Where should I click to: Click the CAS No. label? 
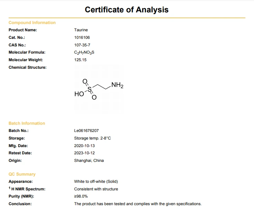(x=17, y=45)
